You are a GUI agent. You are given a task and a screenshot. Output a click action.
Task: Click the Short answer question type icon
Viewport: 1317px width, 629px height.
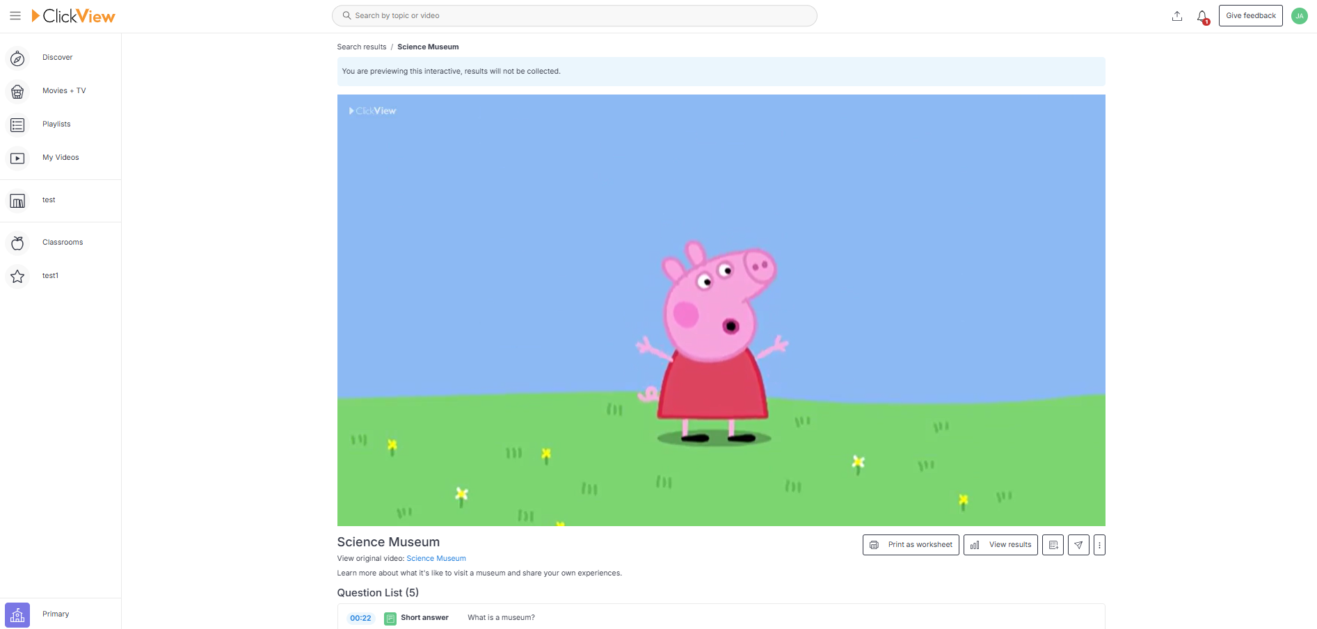[x=390, y=619]
